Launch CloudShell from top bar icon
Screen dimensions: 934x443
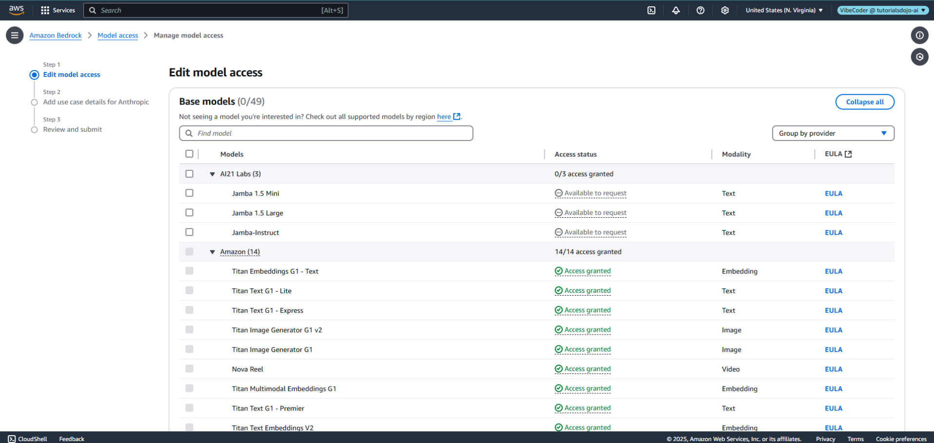click(x=651, y=10)
